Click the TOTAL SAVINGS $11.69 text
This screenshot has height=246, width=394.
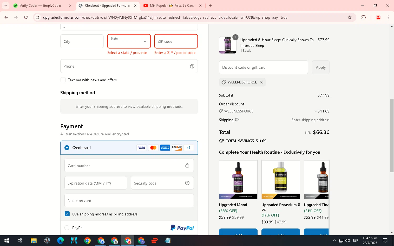tap(246, 141)
